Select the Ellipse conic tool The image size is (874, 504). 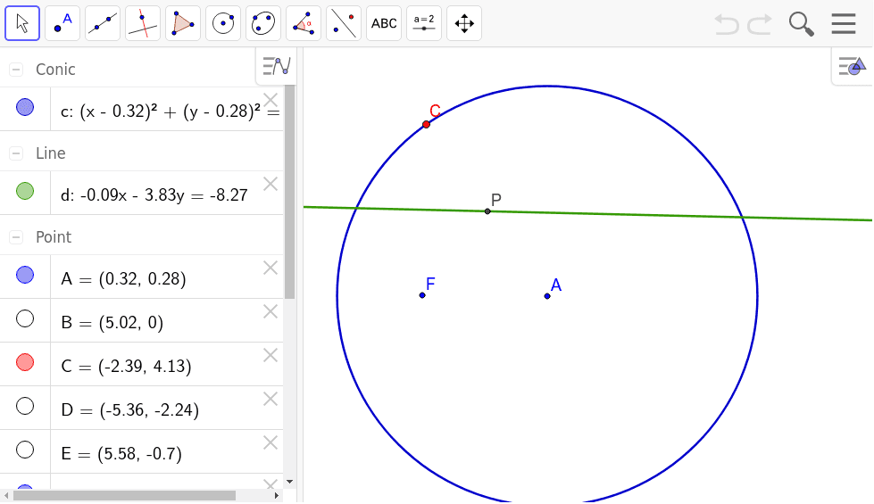[x=263, y=23]
